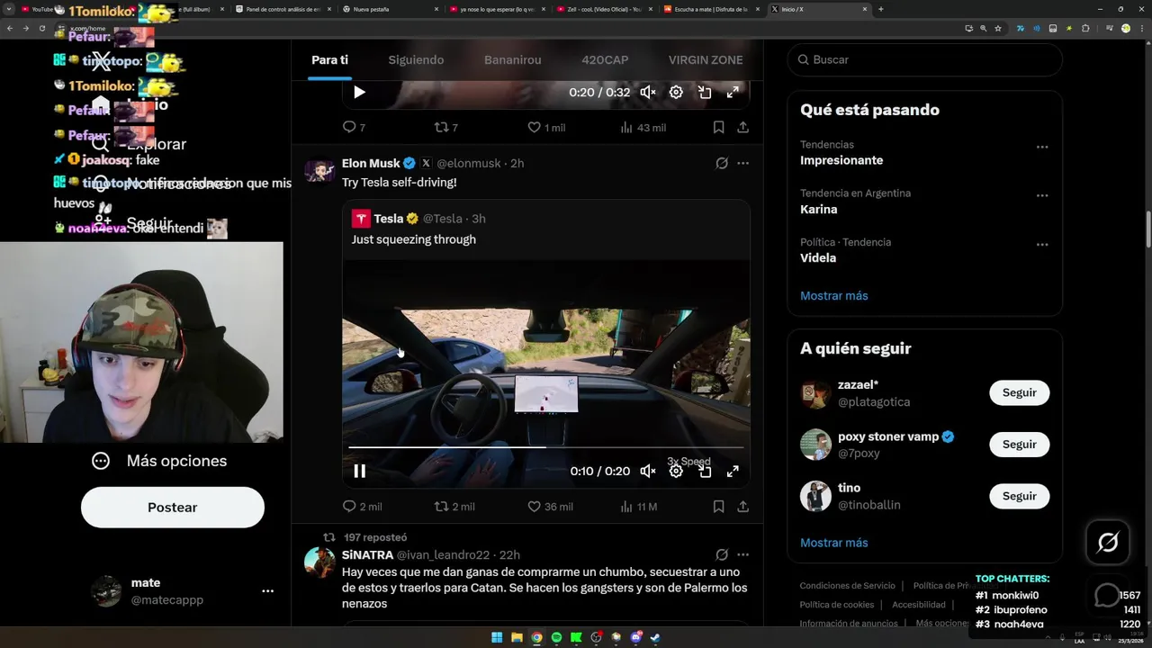Open options for Impresionante trend
1152x648 pixels.
coord(1041,147)
